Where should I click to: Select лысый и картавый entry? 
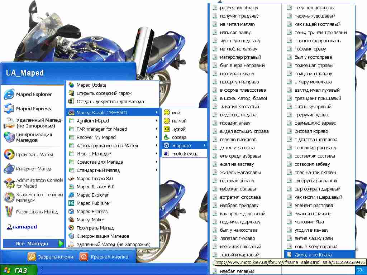tap(246, 255)
